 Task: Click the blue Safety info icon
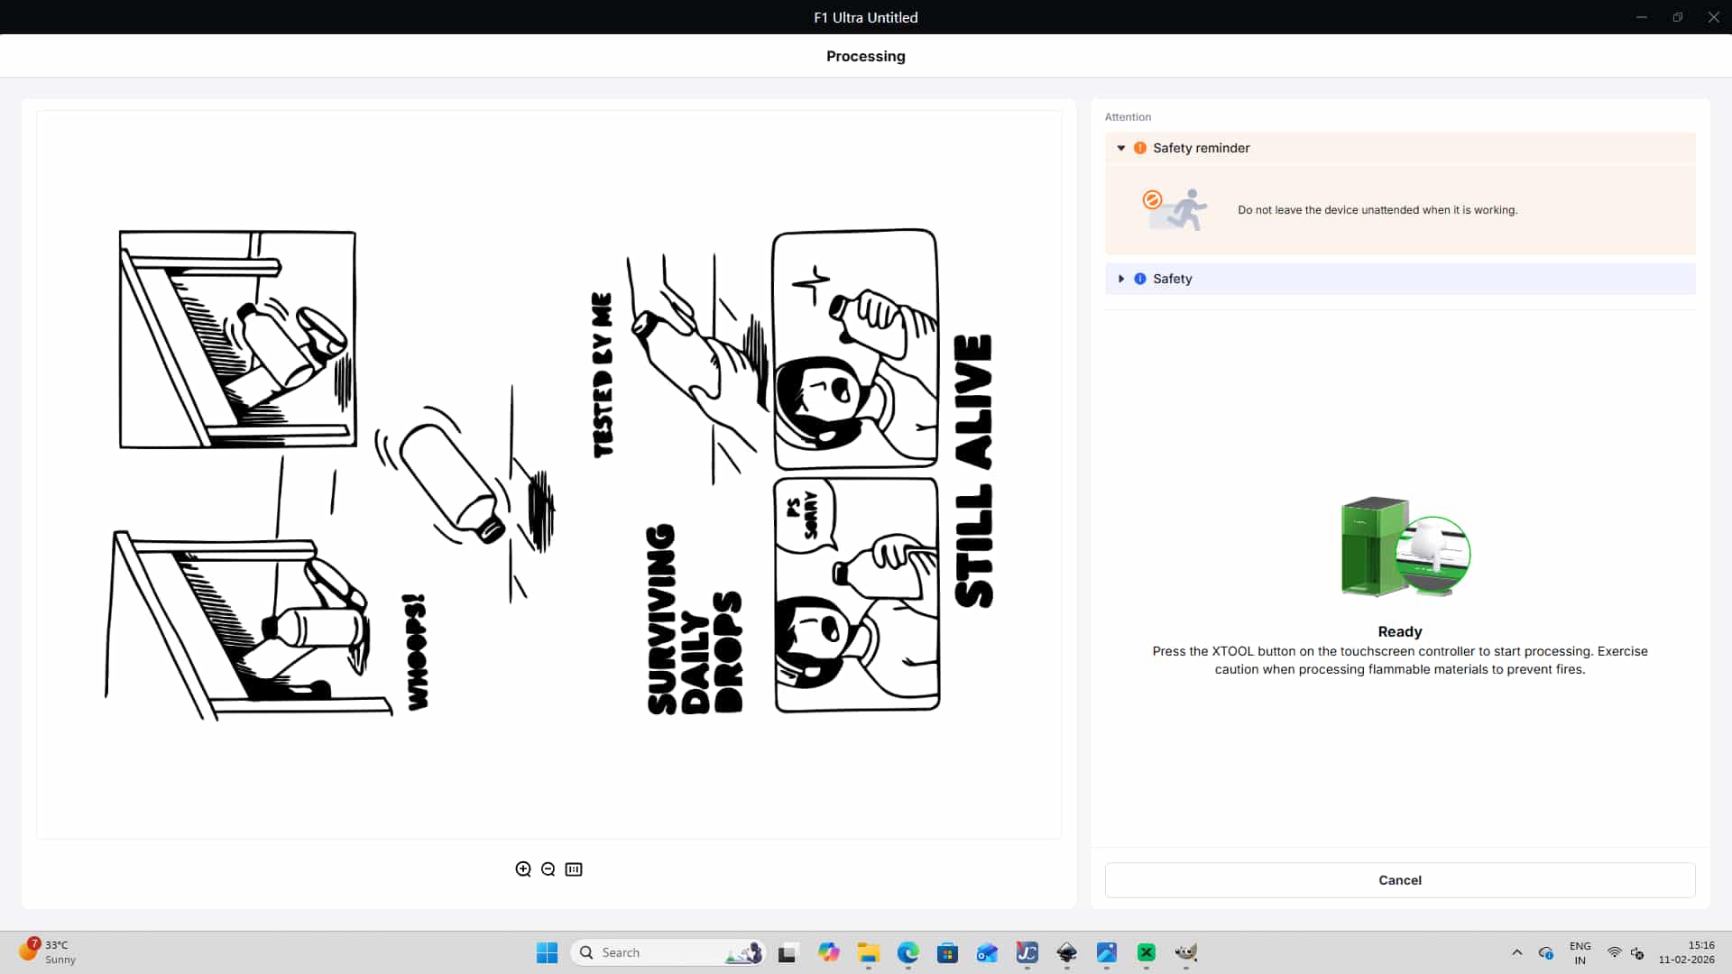tap(1140, 279)
